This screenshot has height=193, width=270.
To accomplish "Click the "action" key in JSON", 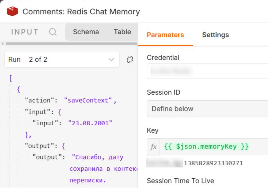I will point(39,100).
